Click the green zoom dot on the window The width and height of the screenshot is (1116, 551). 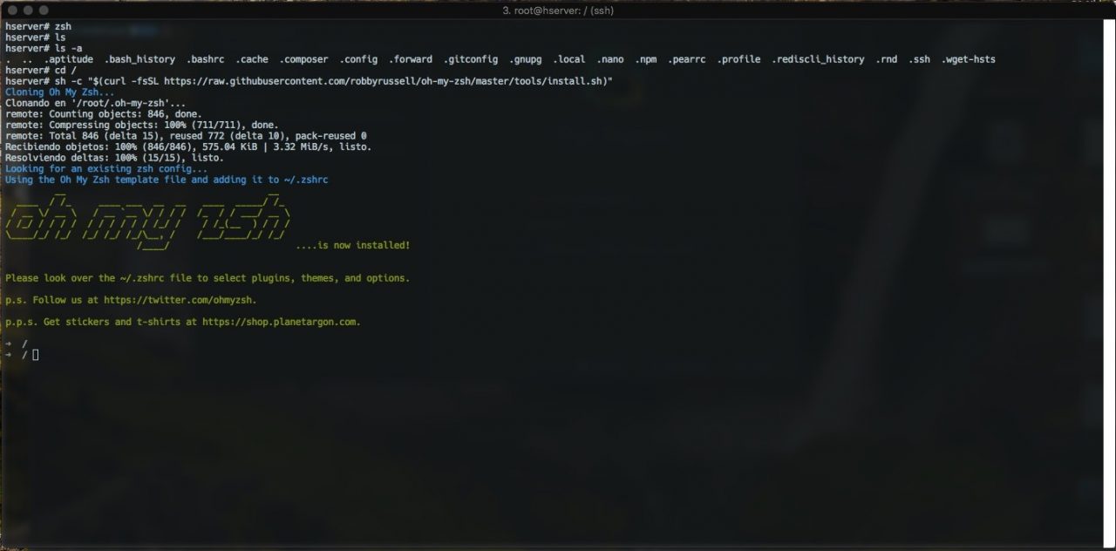click(43, 10)
